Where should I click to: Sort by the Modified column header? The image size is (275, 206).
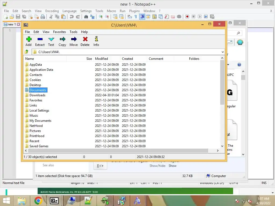107,59
